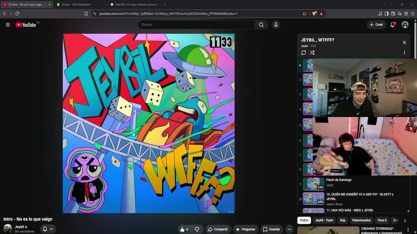
Task: Open a new browser tab
Action: pos(165,5)
